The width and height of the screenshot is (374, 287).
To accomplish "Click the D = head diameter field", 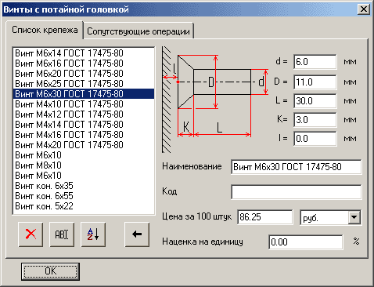I will click(315, 82).
